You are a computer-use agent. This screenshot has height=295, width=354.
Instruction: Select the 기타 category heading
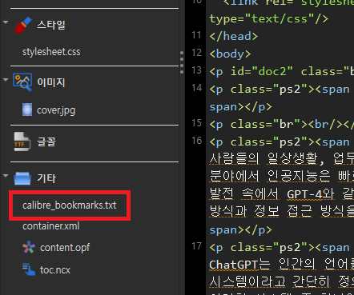point(46,178)
